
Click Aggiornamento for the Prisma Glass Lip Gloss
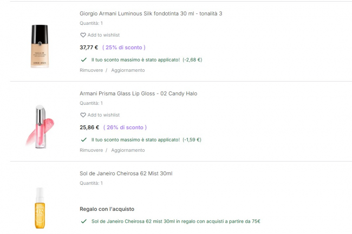coord(128,150)
